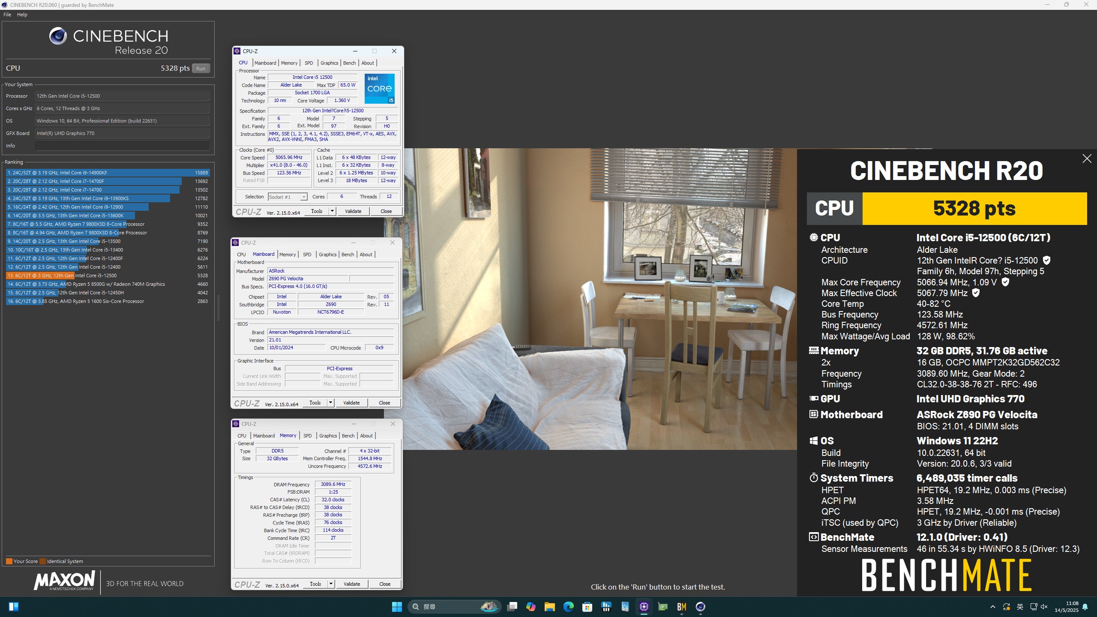Click Validate in Memory CPU-Z window
Screen dimensions: 1097x617
coord(352,584)
